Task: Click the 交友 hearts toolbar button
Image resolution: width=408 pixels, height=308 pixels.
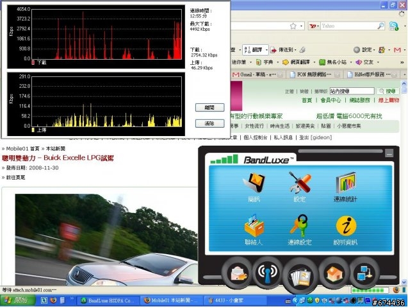Action: 365,62
